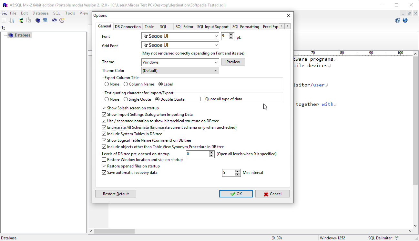The height and width of the screenshot is (241, 419).
Task: Confirm options with OK button
Action: click(x=236, y=194)
